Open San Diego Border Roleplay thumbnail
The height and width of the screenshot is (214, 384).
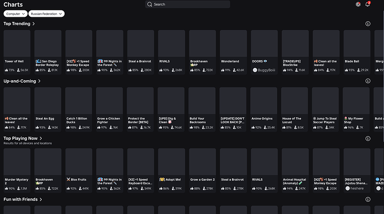pyautogui.click(x=48, y=43)
